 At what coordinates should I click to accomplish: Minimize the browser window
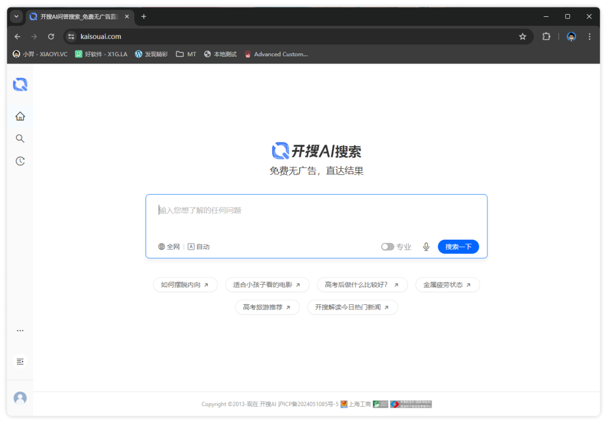tap(546, 17)
